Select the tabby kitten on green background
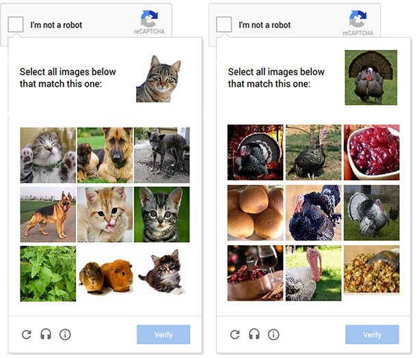417x358 pixels. [162, 215]
